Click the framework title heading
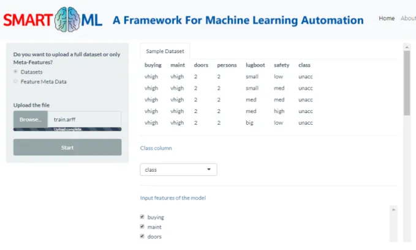 pos(238,20)
